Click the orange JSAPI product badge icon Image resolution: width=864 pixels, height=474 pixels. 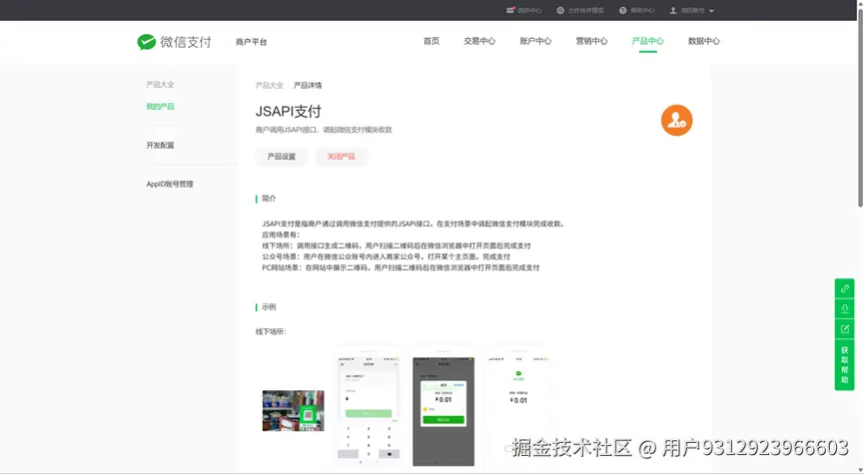pyautogui.click(x=676, y=120)
